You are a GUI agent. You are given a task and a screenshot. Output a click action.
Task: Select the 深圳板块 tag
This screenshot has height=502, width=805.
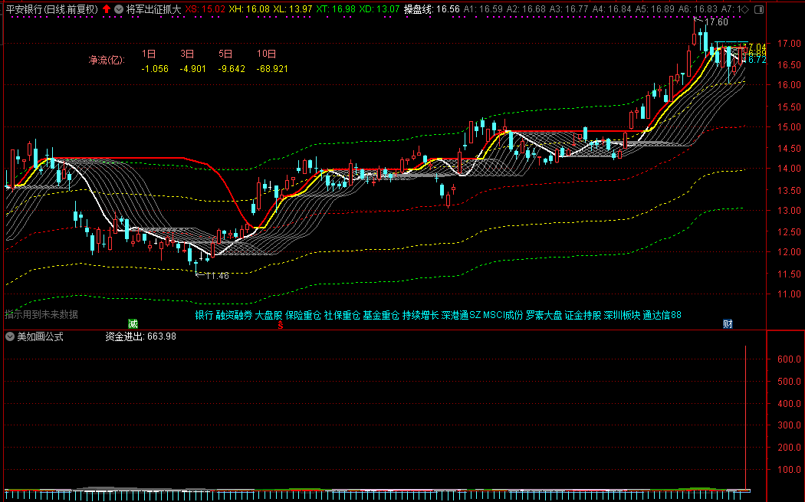622,315
